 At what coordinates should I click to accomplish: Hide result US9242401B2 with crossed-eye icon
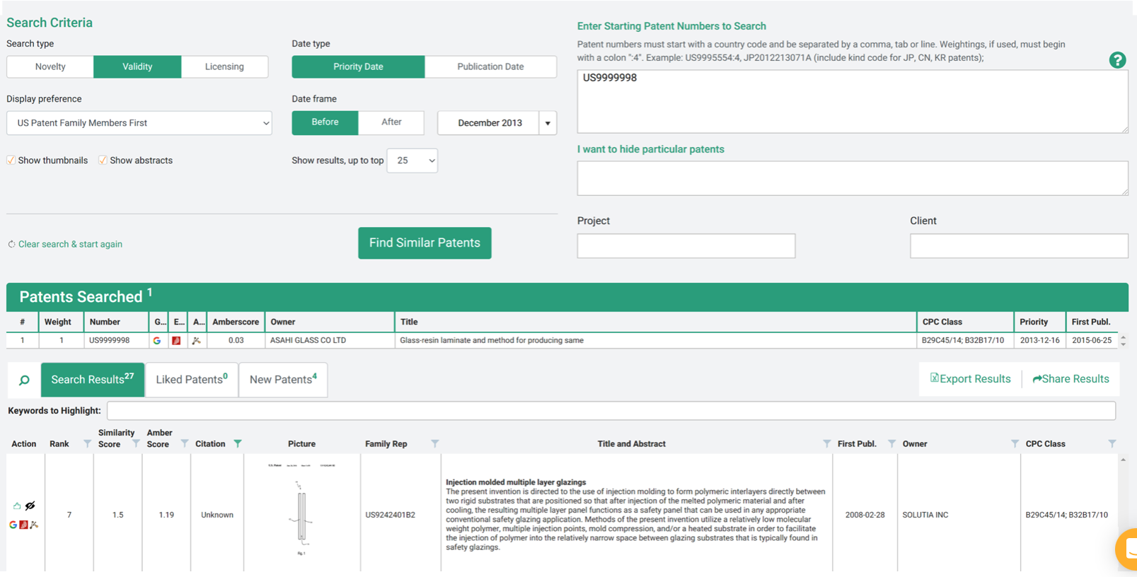30,506
